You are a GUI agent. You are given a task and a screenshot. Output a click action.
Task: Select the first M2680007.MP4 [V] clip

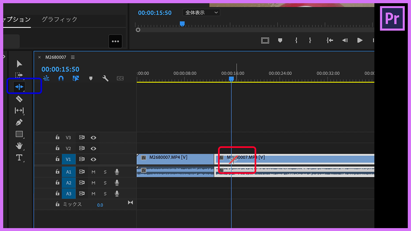(x=175, y=159)
